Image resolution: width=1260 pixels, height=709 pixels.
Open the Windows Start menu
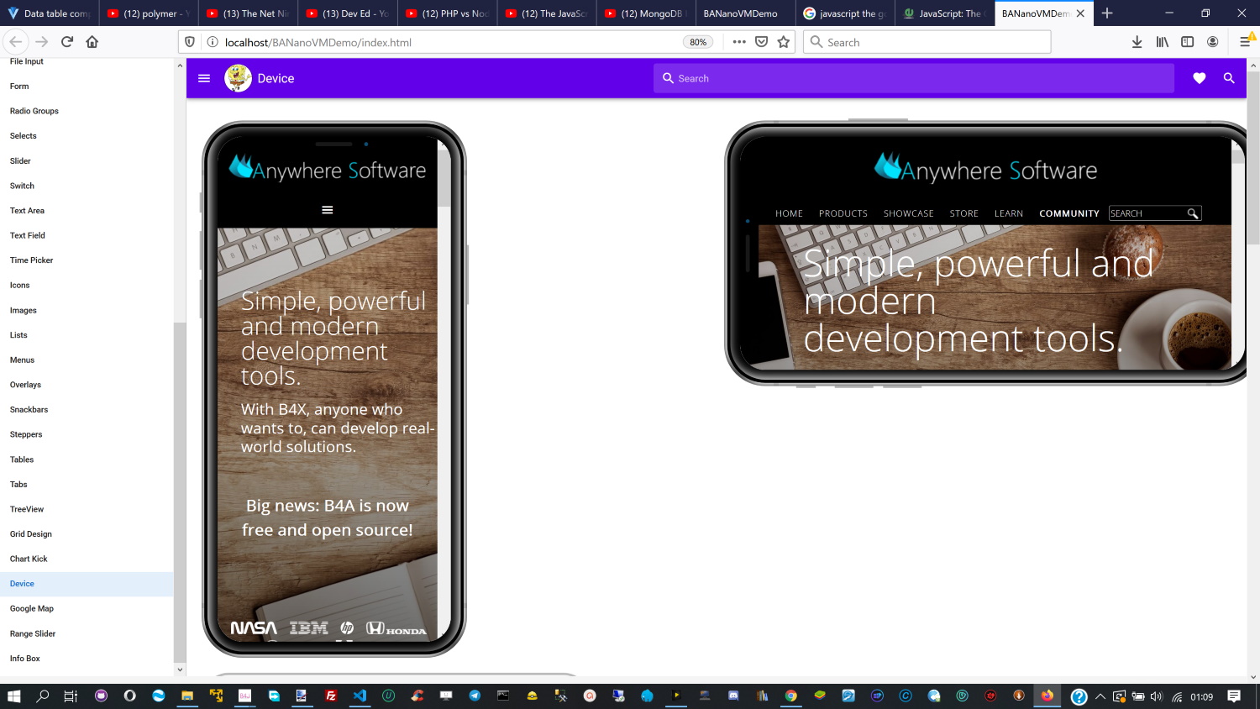[13, 696]
